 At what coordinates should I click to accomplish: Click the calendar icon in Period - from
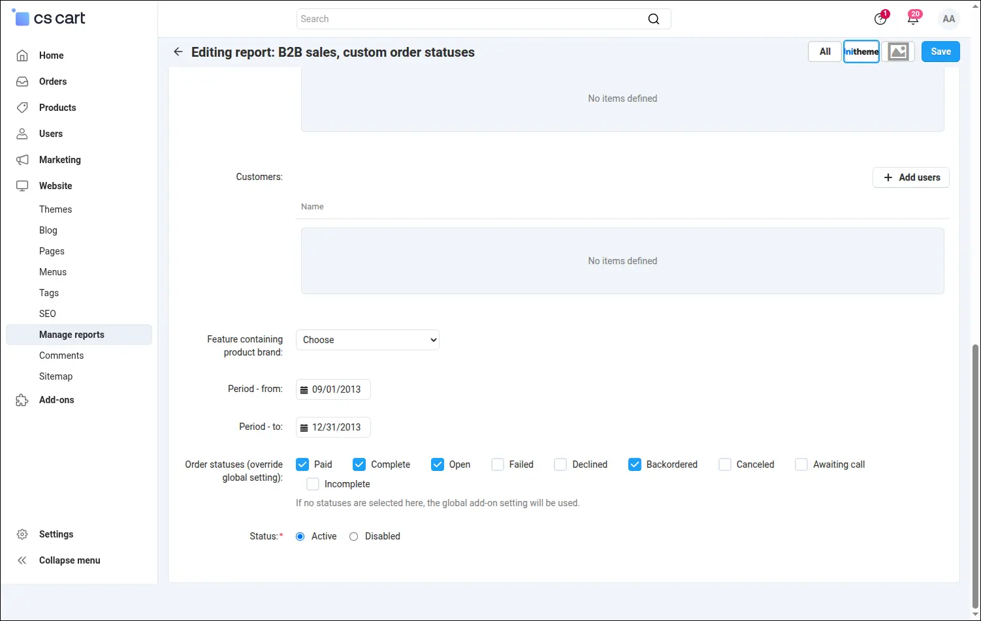[x=304, y=389]
